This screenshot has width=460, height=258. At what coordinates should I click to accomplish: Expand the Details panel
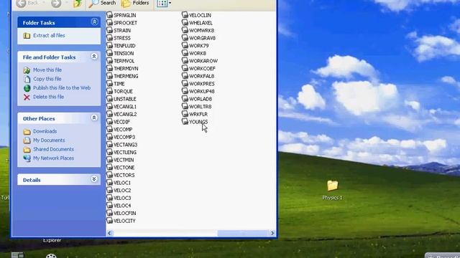pyautogui.click(x=94, y=179)
